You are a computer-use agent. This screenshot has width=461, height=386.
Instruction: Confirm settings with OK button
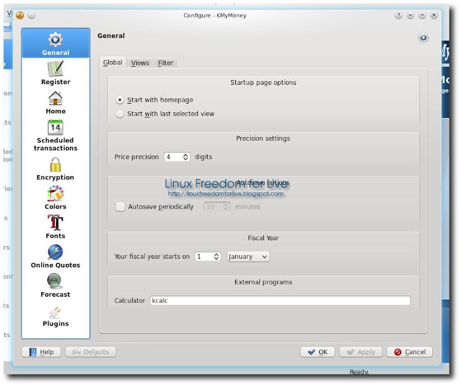click(318, 352)
